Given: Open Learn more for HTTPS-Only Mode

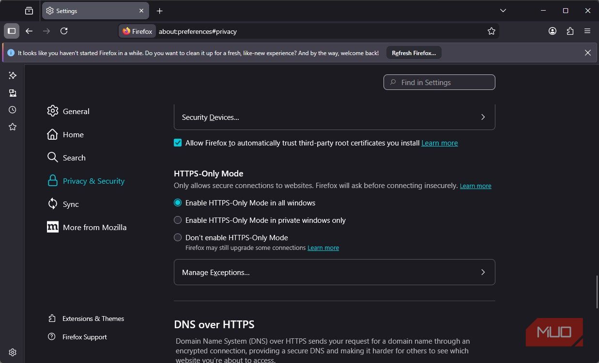Looking at the screenshot, I should click(476, 186).
